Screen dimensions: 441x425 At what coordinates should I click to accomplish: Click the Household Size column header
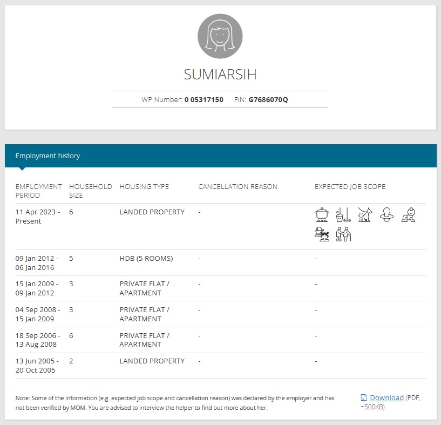[x=90, y=191]
